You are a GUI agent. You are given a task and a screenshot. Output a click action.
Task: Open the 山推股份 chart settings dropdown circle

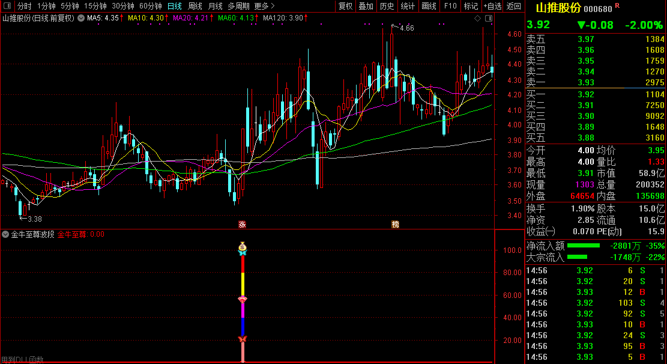(81, 18)
